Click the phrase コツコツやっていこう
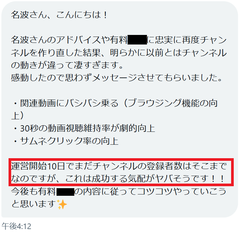This screenshot has height=234, width=239. [182, 191]
